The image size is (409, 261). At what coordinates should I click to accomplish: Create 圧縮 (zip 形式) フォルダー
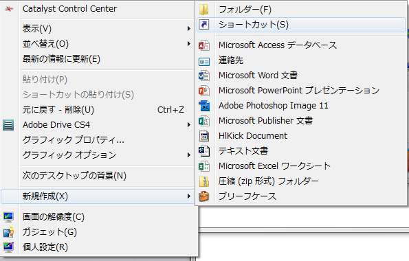[301, 181]
